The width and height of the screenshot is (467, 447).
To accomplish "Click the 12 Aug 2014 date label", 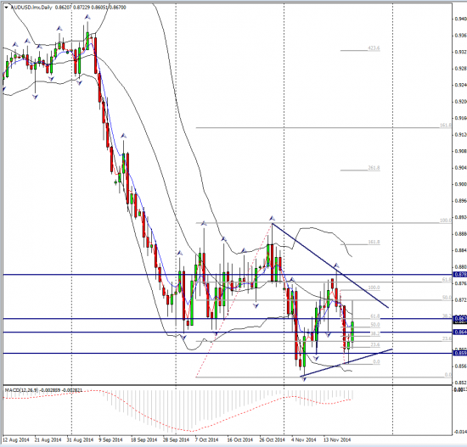I will click(16, 440).
